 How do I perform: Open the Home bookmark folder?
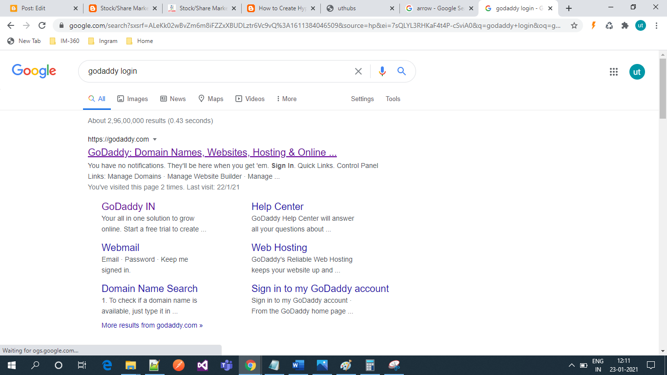140,41
